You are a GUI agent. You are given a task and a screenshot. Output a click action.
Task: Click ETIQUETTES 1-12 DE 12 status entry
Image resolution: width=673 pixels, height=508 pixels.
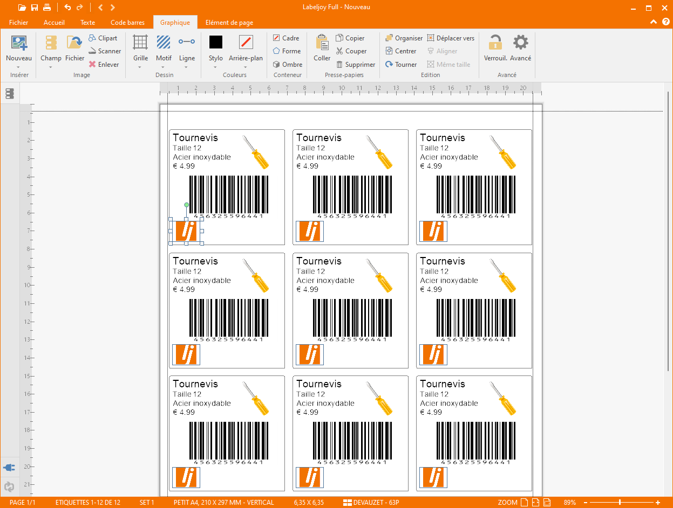(x=88, y=503)
